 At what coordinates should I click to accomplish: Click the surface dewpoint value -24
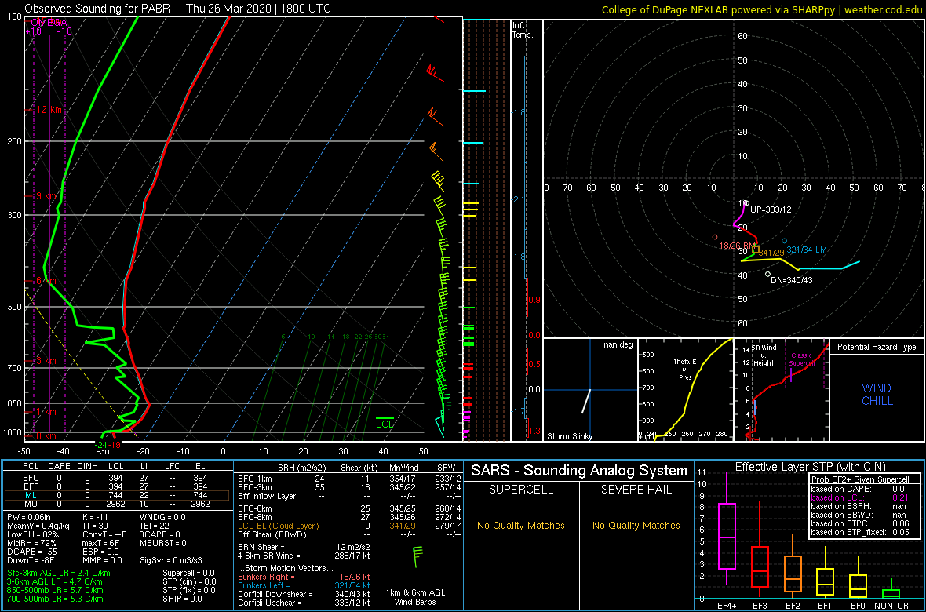(x=101, y=444)
